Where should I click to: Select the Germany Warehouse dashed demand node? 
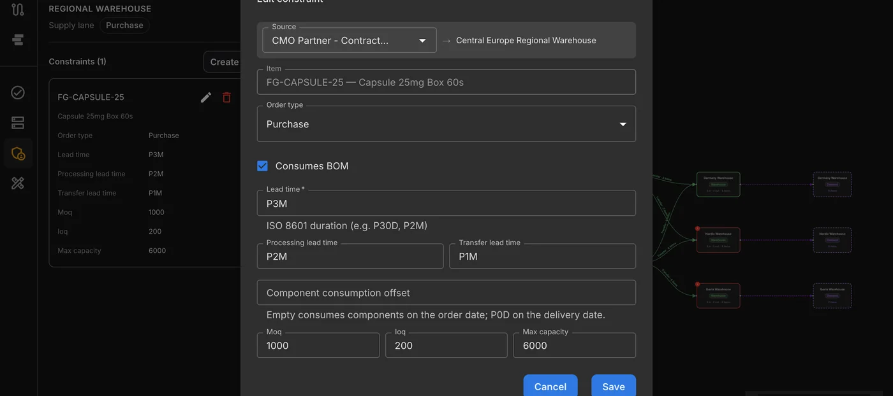coord(832,184)
